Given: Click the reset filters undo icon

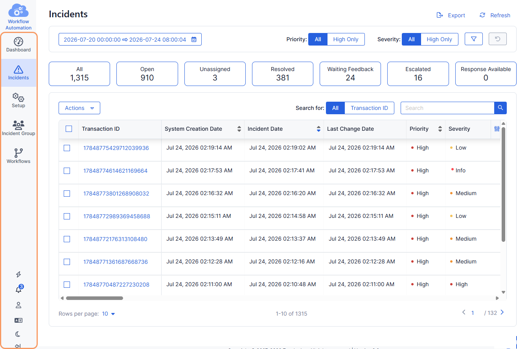Looking at the screenshot, I should coord(498,39).
